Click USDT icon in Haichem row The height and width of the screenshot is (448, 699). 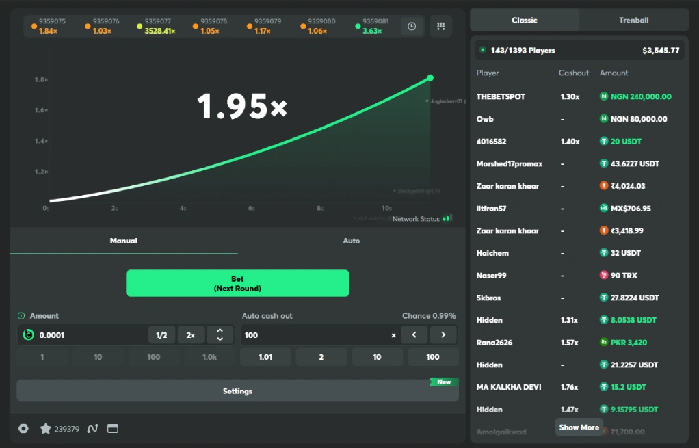(x=604, y=253)
